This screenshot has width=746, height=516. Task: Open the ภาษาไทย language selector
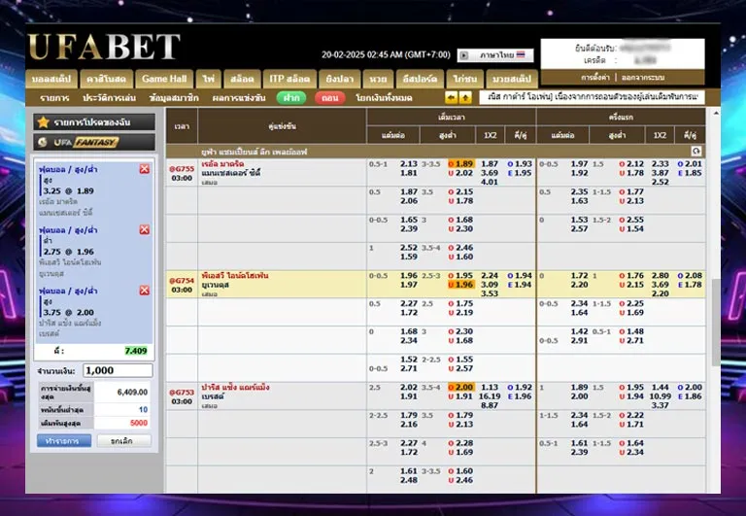pyautogui.click(x=495, y=55)
